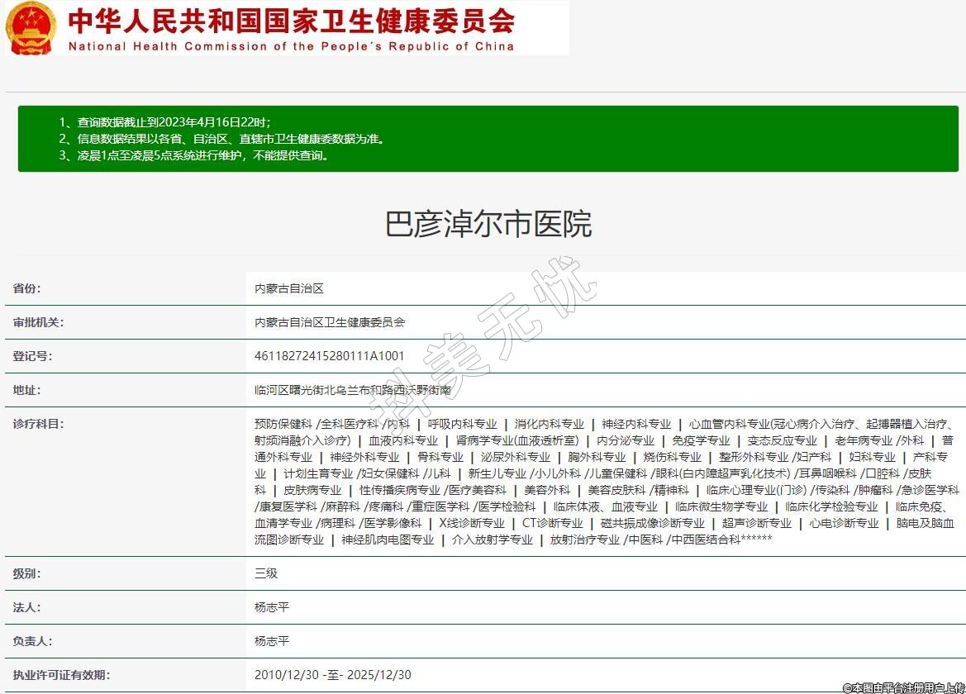Click the province value 内蒙古自治区

point(288,288)
